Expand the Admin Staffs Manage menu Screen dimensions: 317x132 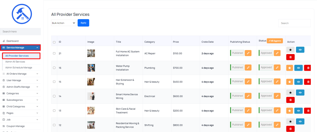pos(20,87)
